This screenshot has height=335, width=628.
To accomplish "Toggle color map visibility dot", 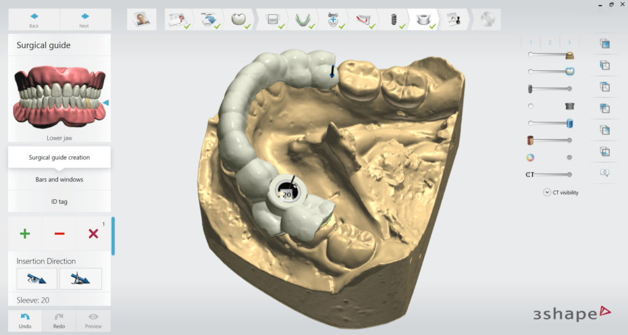I will coord(569,157).
